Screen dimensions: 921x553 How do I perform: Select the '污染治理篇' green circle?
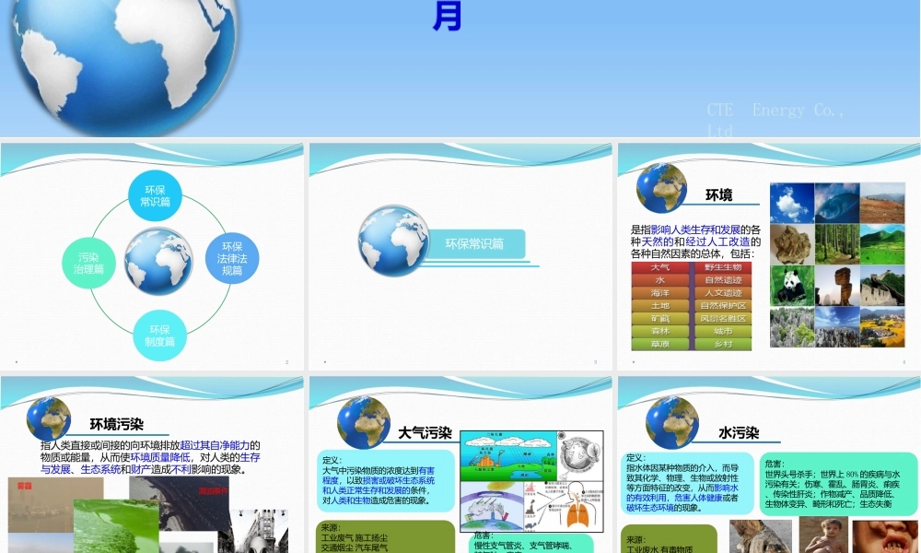tap(88, 264)
